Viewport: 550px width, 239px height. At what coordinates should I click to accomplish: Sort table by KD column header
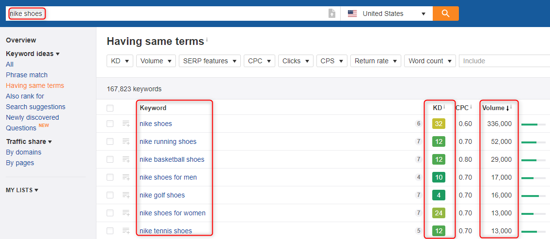click(x=437, y=108)
